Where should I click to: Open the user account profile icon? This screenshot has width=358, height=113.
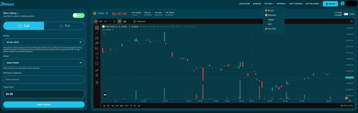point(342,4)
